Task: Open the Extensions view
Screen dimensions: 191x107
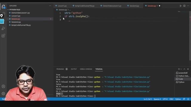Action: click(x=3, y=36)
